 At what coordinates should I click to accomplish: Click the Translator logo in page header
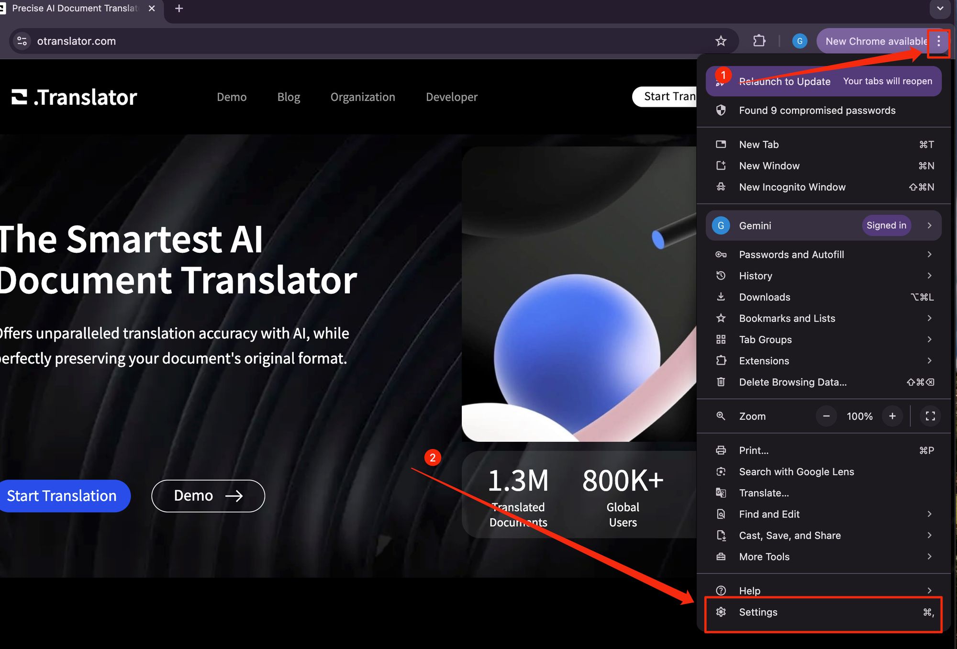click(x=75, y=97)
